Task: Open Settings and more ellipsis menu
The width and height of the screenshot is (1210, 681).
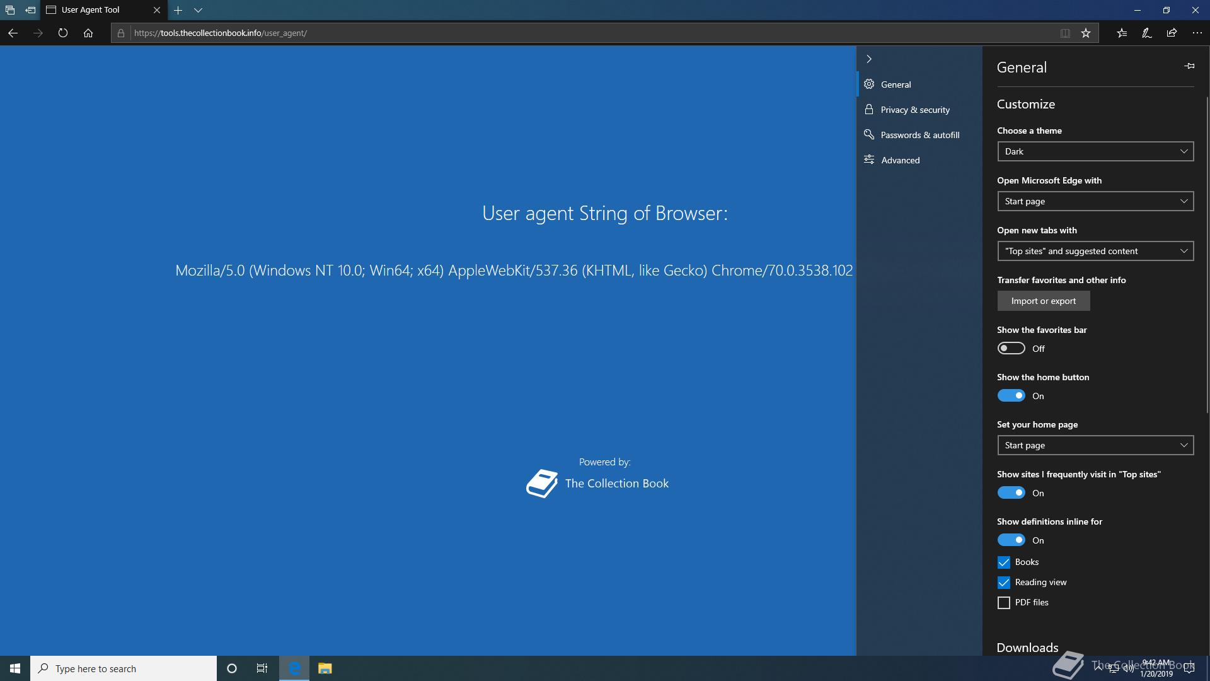Action: coord(1197,33)
